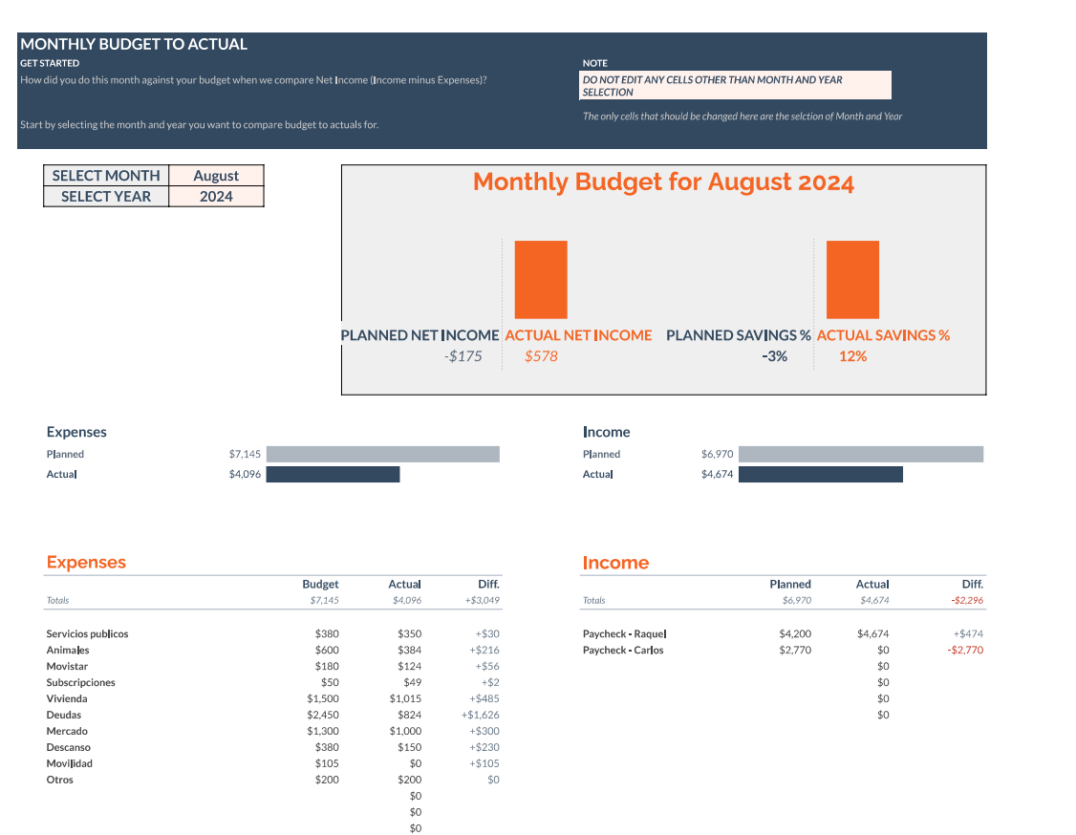The height and width of the screenshot is (835, 1076).
Task: Select the SELECT YEAR label cell
Action: click(x=106, y=197)
